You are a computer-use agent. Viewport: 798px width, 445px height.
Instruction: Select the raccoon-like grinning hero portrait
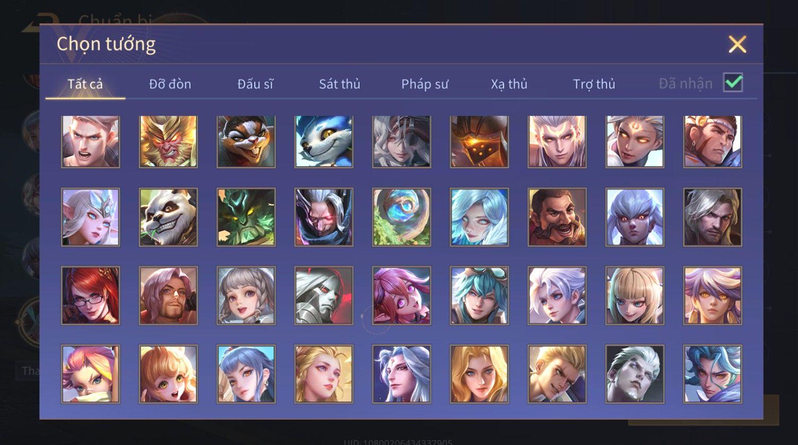pos(246,142)
